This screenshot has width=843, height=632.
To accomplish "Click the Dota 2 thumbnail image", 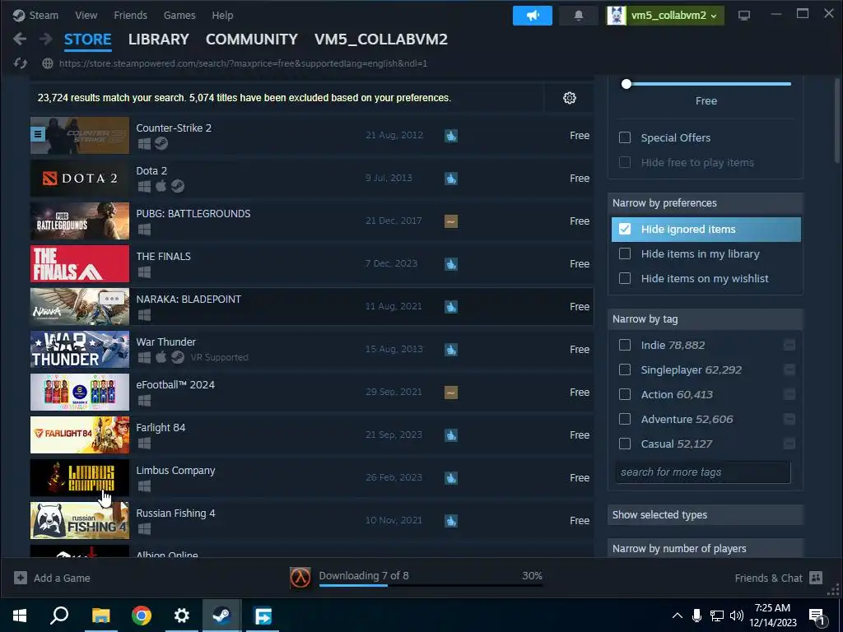I will click(x=80, y=179).
